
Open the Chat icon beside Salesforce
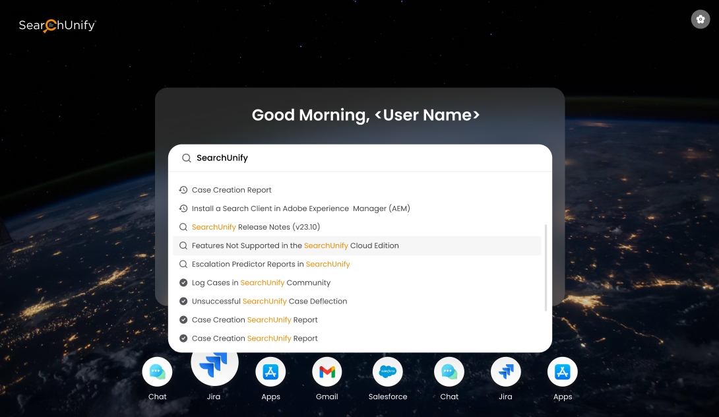point(449,372)
